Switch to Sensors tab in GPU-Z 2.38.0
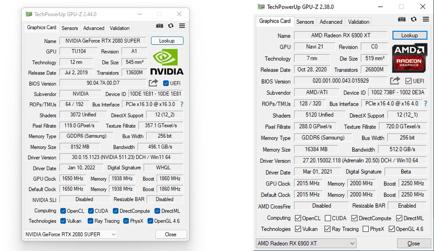 (x=305, y=22)
